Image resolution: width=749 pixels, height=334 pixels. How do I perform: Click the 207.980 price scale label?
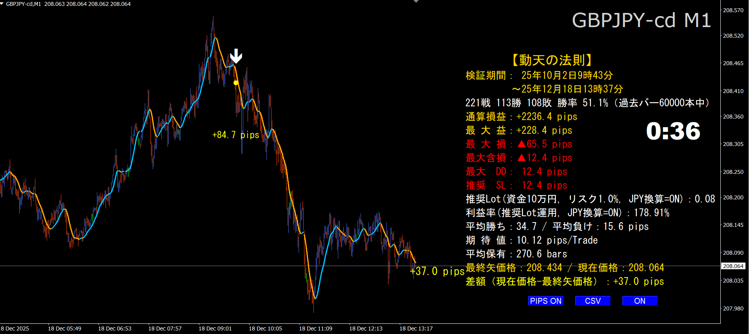point(733,308)
